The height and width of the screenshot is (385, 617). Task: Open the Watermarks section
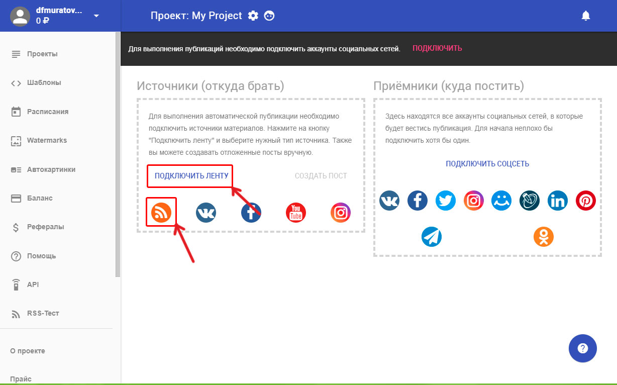click(47, 141)
